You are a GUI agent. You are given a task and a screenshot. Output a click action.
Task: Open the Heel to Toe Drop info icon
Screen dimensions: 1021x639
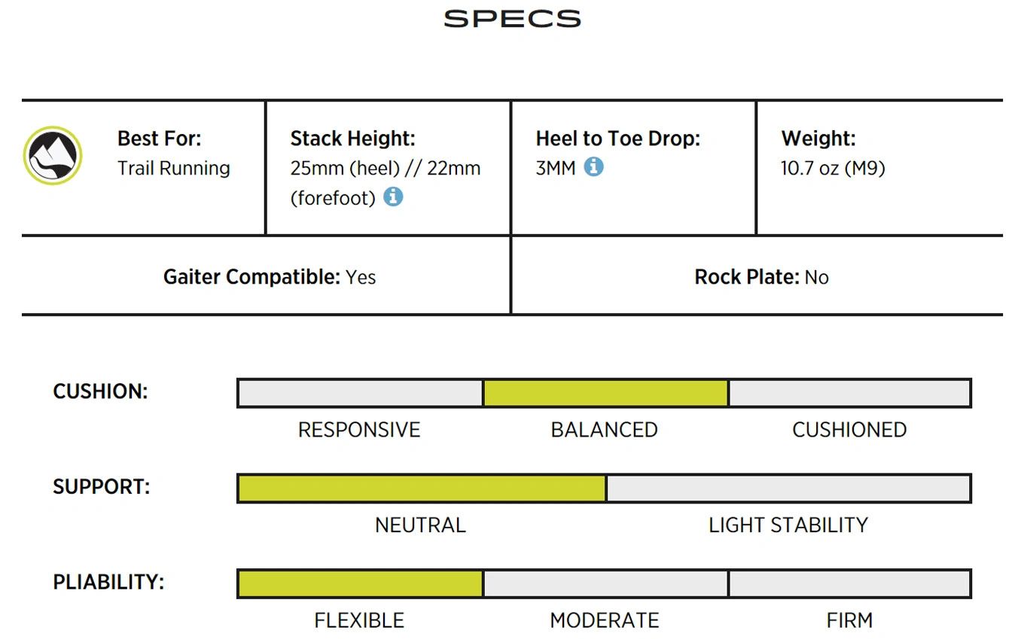(x=593, y=166)
